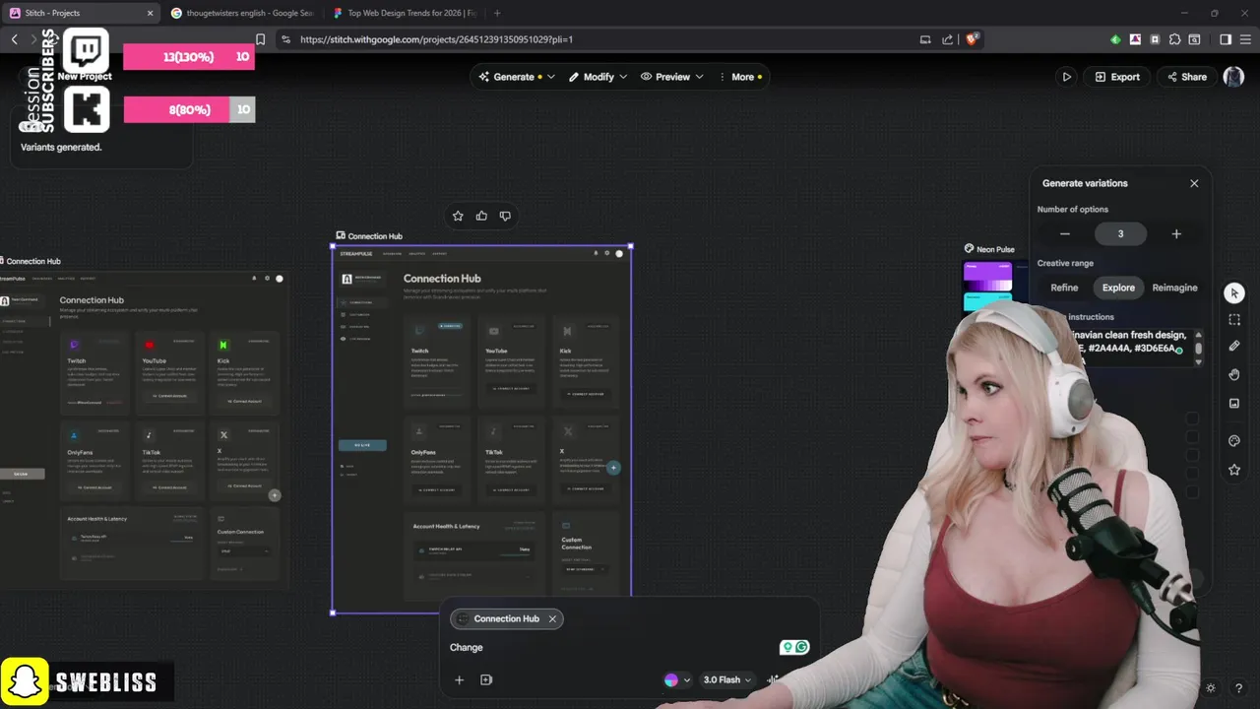Image resolution: width=1260 pixels, height=709 pixels.
Task: Click the Grammarly icon in prompt field
Action: pos(802,647)
